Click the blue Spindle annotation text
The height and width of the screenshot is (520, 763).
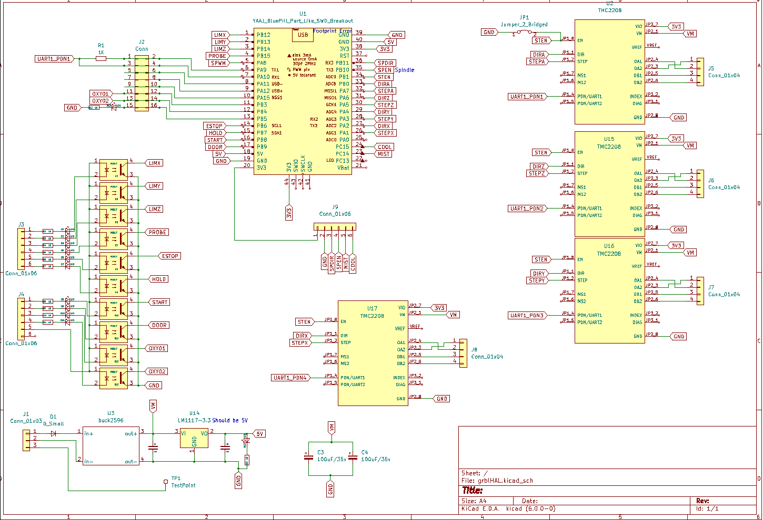pyautogui.click(x=405, y=70)
